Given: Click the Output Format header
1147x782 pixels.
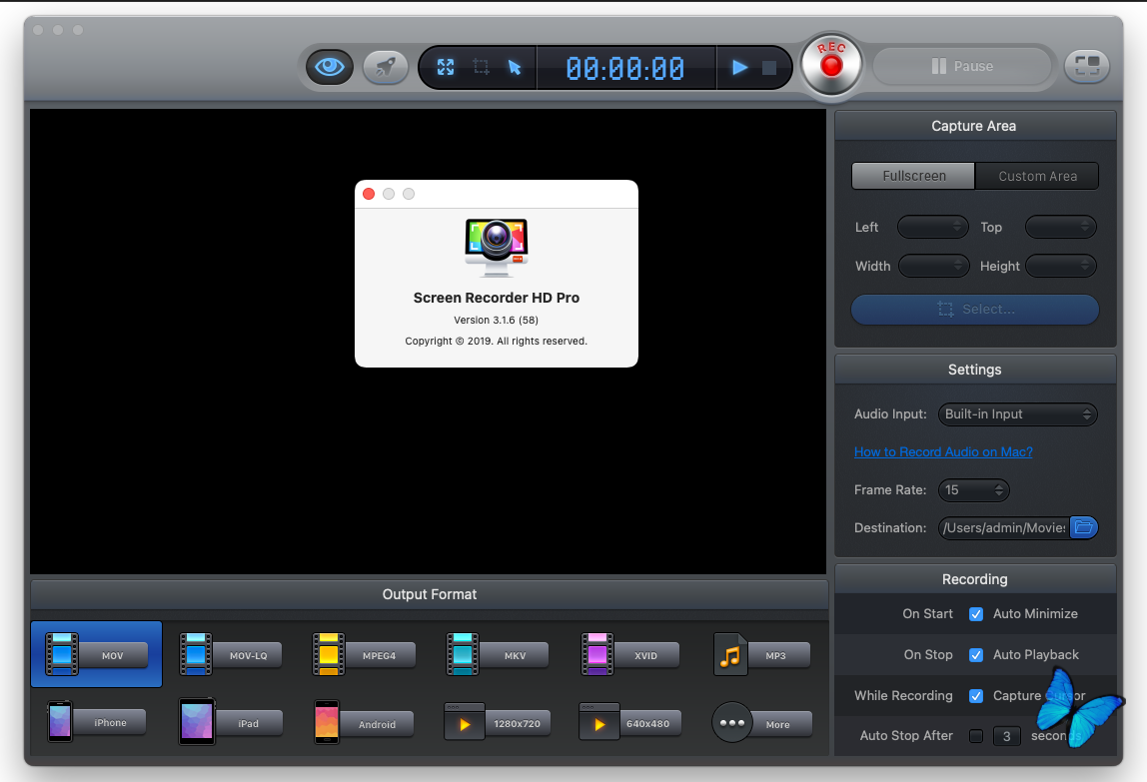Looking at the screenshot, I should tap(430, 594).
